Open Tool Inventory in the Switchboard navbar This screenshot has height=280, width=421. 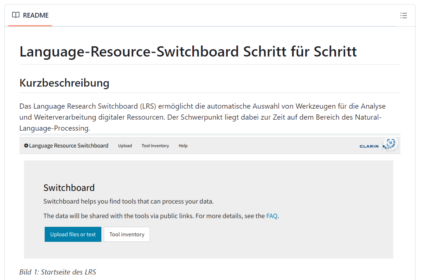pyautogui.click(x=155, y=146)
